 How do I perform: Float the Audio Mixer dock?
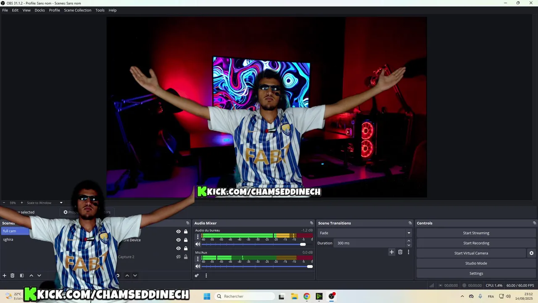[x=311, y=223]
